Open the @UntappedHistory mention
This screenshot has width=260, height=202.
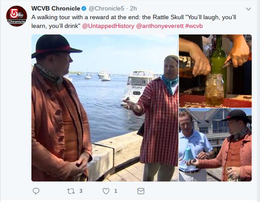pyautogui.click(x=108, y=26)
